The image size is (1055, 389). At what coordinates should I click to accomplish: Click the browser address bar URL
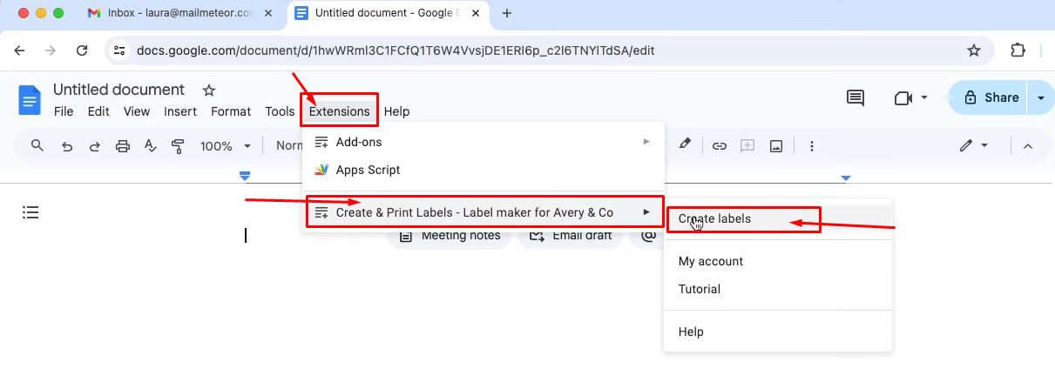click(396, 50)
